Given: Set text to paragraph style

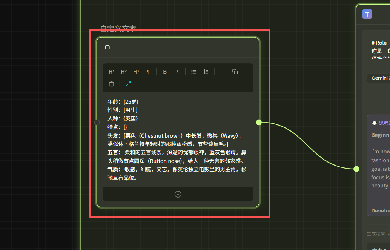Looking at the screenshot, I should (148, 72).
